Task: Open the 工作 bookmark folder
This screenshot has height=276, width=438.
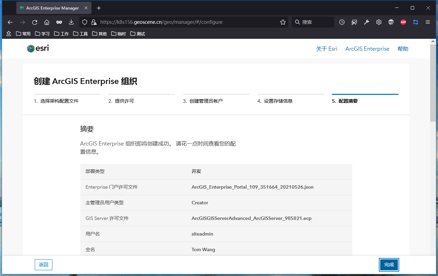Action: (x=61, y=34)
